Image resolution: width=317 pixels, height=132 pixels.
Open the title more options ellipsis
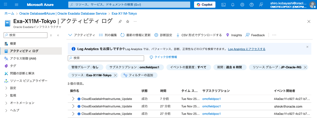tap(135, 22)
